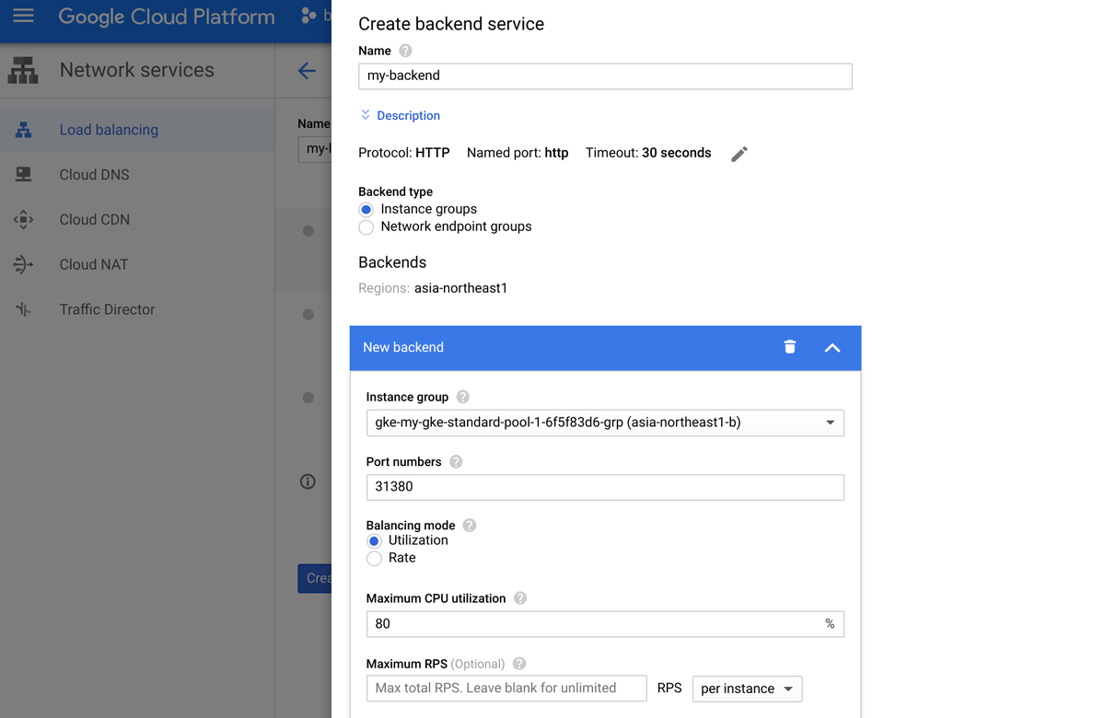1105x718 pixels.
Task: Open the hamburger navigation menu
Action: point(23,17)
